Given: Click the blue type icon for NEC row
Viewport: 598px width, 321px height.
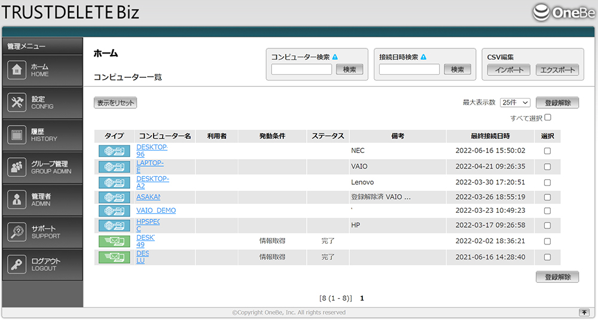Looking at the screenshot, I should coord(114,151).
